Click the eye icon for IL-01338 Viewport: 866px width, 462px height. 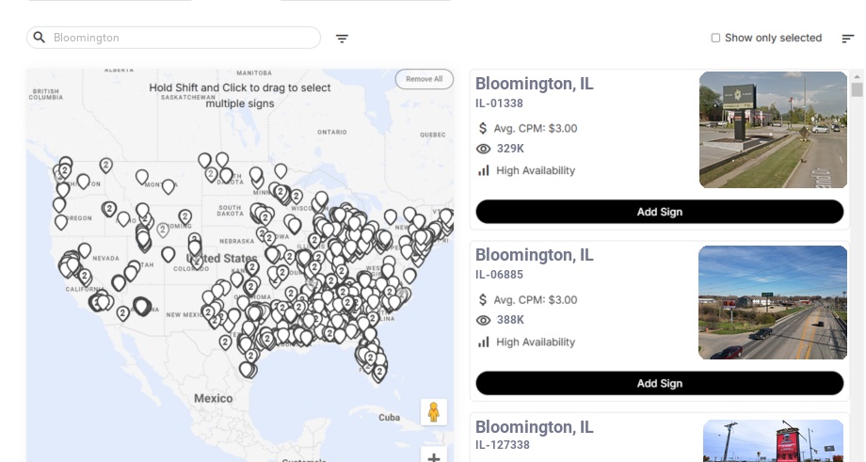point(484,149)
